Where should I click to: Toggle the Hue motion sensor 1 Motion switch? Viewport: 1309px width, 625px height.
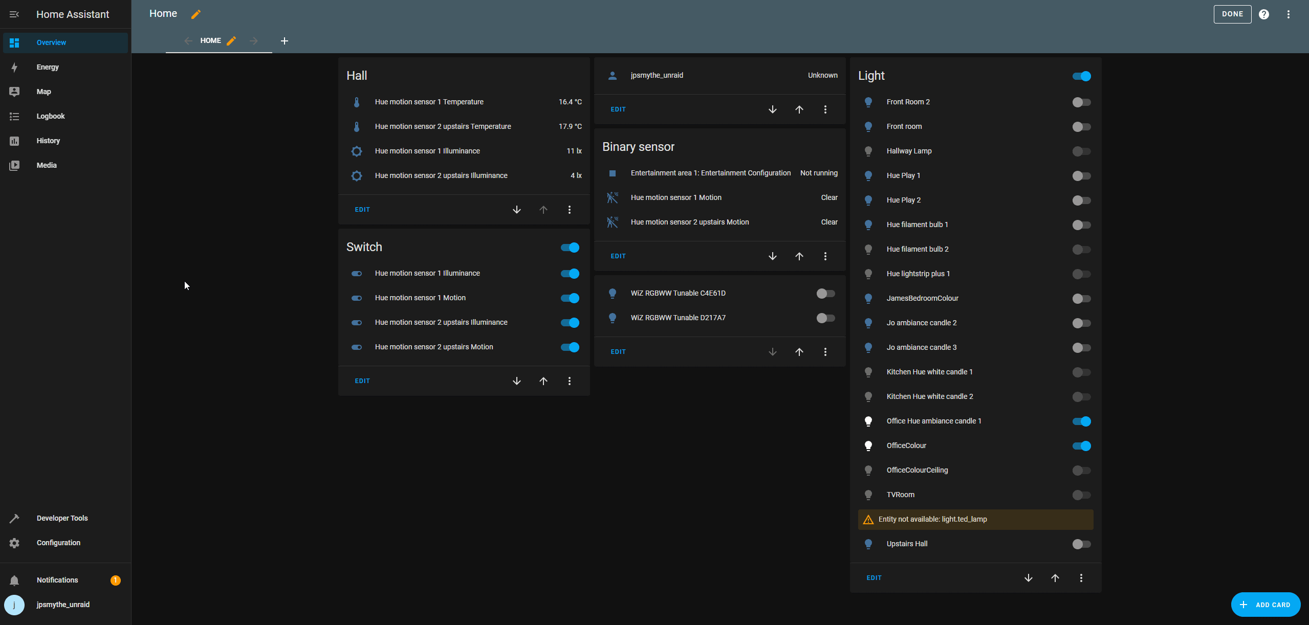tap(570, 298)
